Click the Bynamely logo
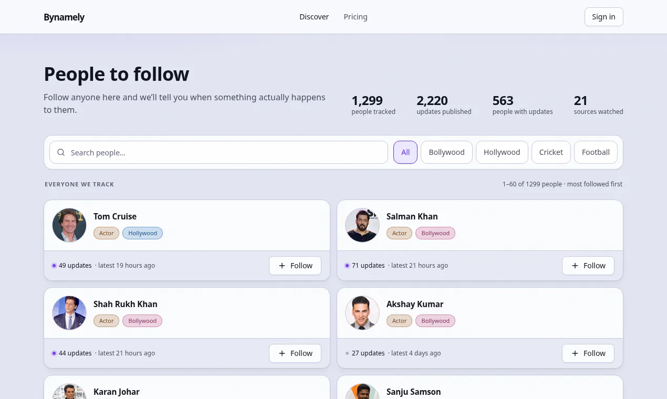Viewport: 667px width, 399px height. [64, 17]
